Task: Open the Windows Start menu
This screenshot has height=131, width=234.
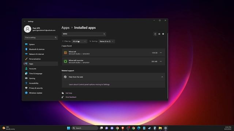Action: pyautogui.click(x=68, y=128)
